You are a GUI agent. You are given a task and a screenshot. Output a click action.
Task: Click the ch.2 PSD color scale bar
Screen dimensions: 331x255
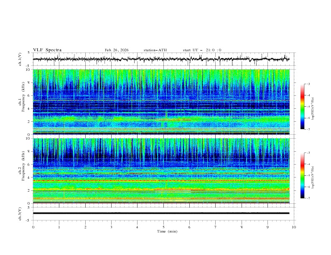pos(303,175)
